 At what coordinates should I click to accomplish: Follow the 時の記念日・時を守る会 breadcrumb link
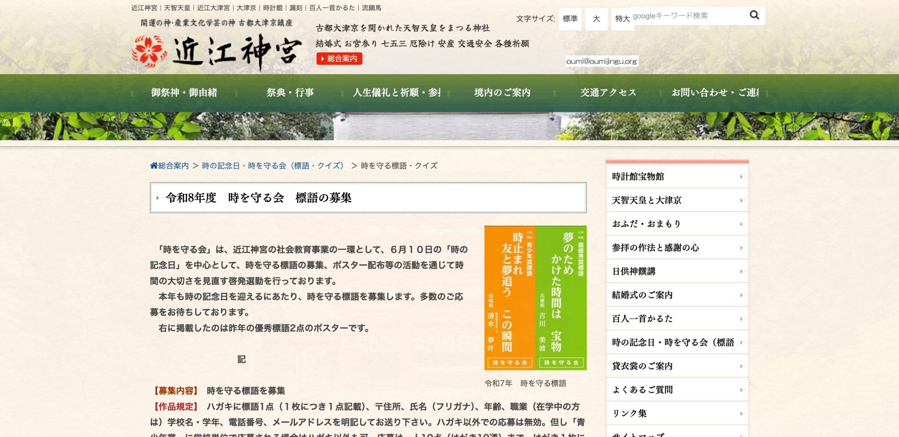[x=273, y=166]
